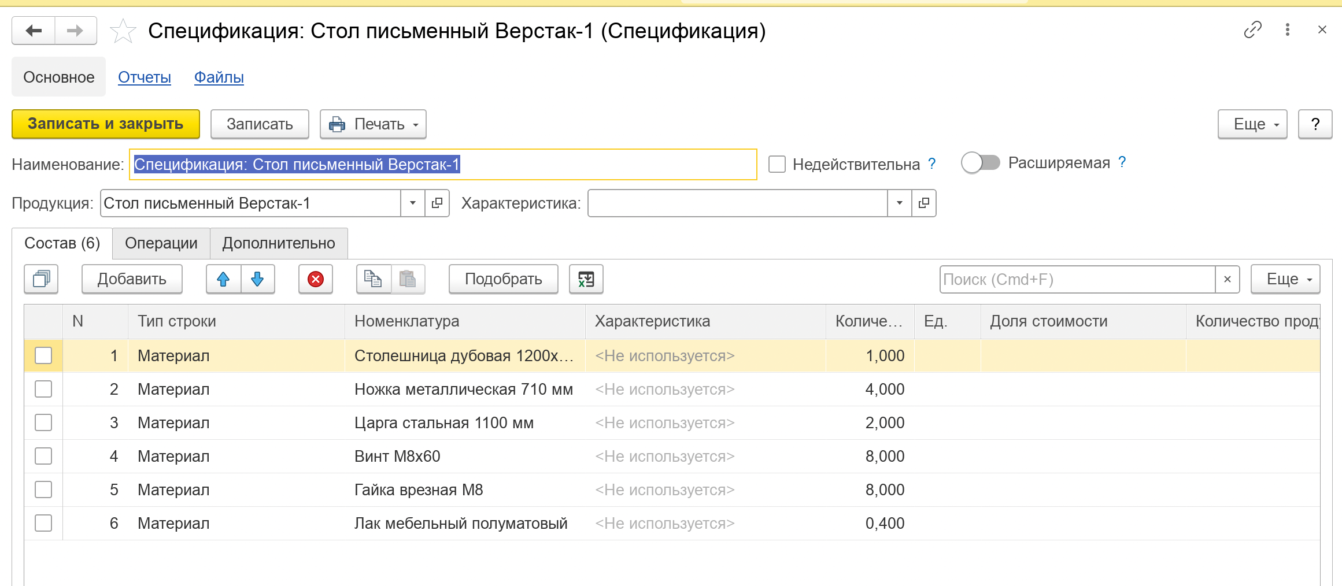Image resolution: width=1342 pixels, height=586 pixels.
Task: Click quantity 0,400 in row 6
Action: click(x=870, y=523)
